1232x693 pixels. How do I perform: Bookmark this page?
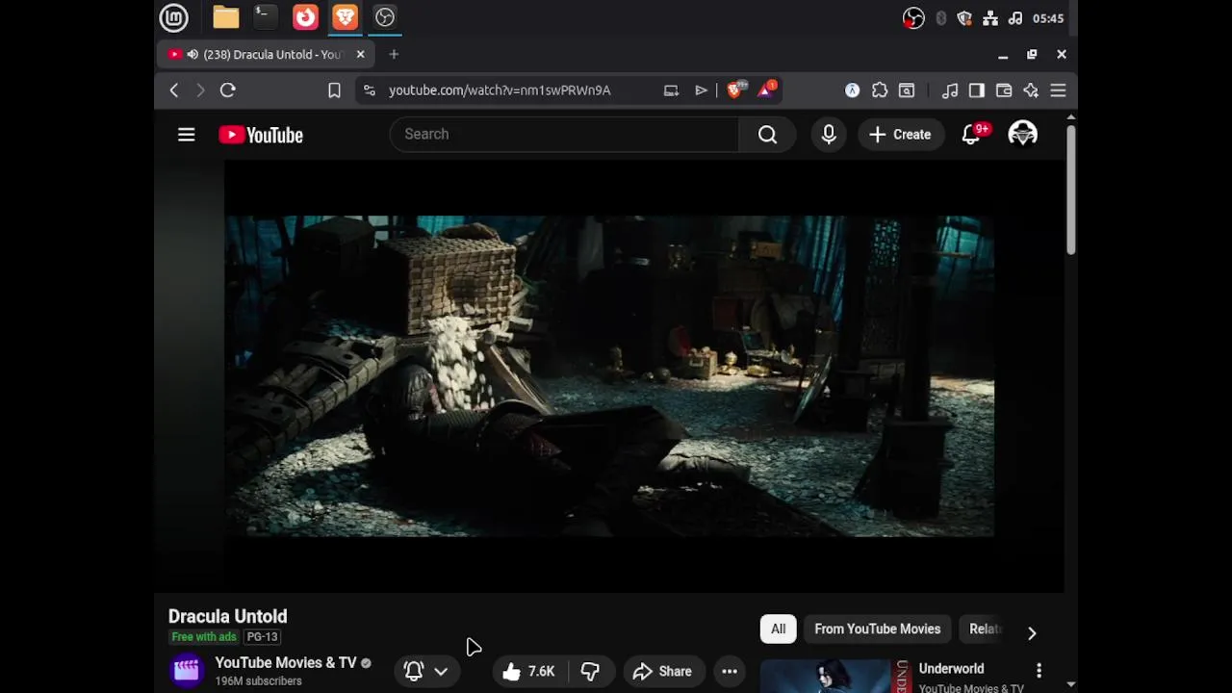click(334, 90)
